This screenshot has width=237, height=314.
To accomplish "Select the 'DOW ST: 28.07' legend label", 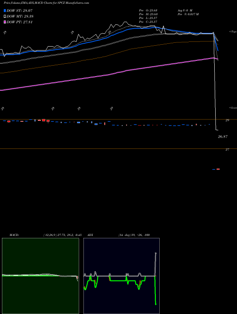I will point(19,10).
